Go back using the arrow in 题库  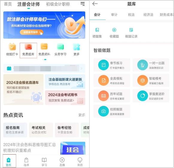(x=95, y=4)
